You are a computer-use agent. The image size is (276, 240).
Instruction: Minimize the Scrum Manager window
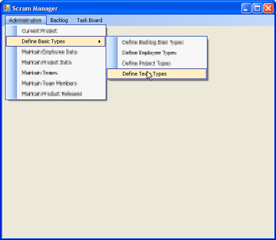246,9
